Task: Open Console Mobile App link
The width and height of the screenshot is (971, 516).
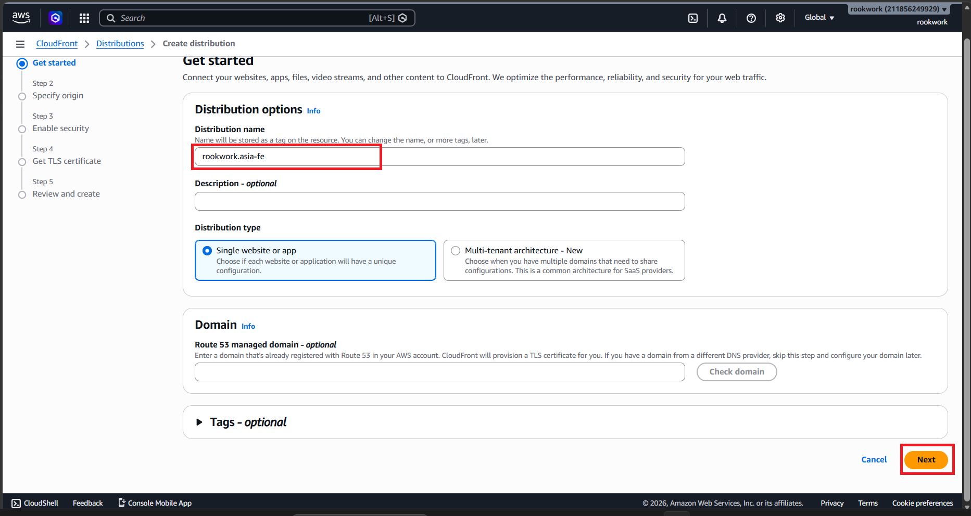Action: pos(155,503)
